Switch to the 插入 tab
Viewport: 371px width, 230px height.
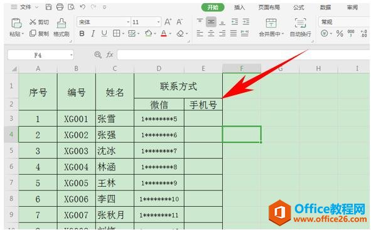[x=239, y=8]
